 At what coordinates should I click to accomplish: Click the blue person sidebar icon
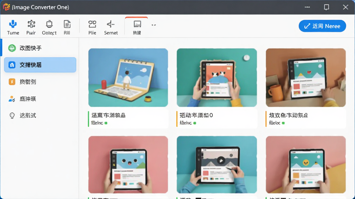(12, 99)
